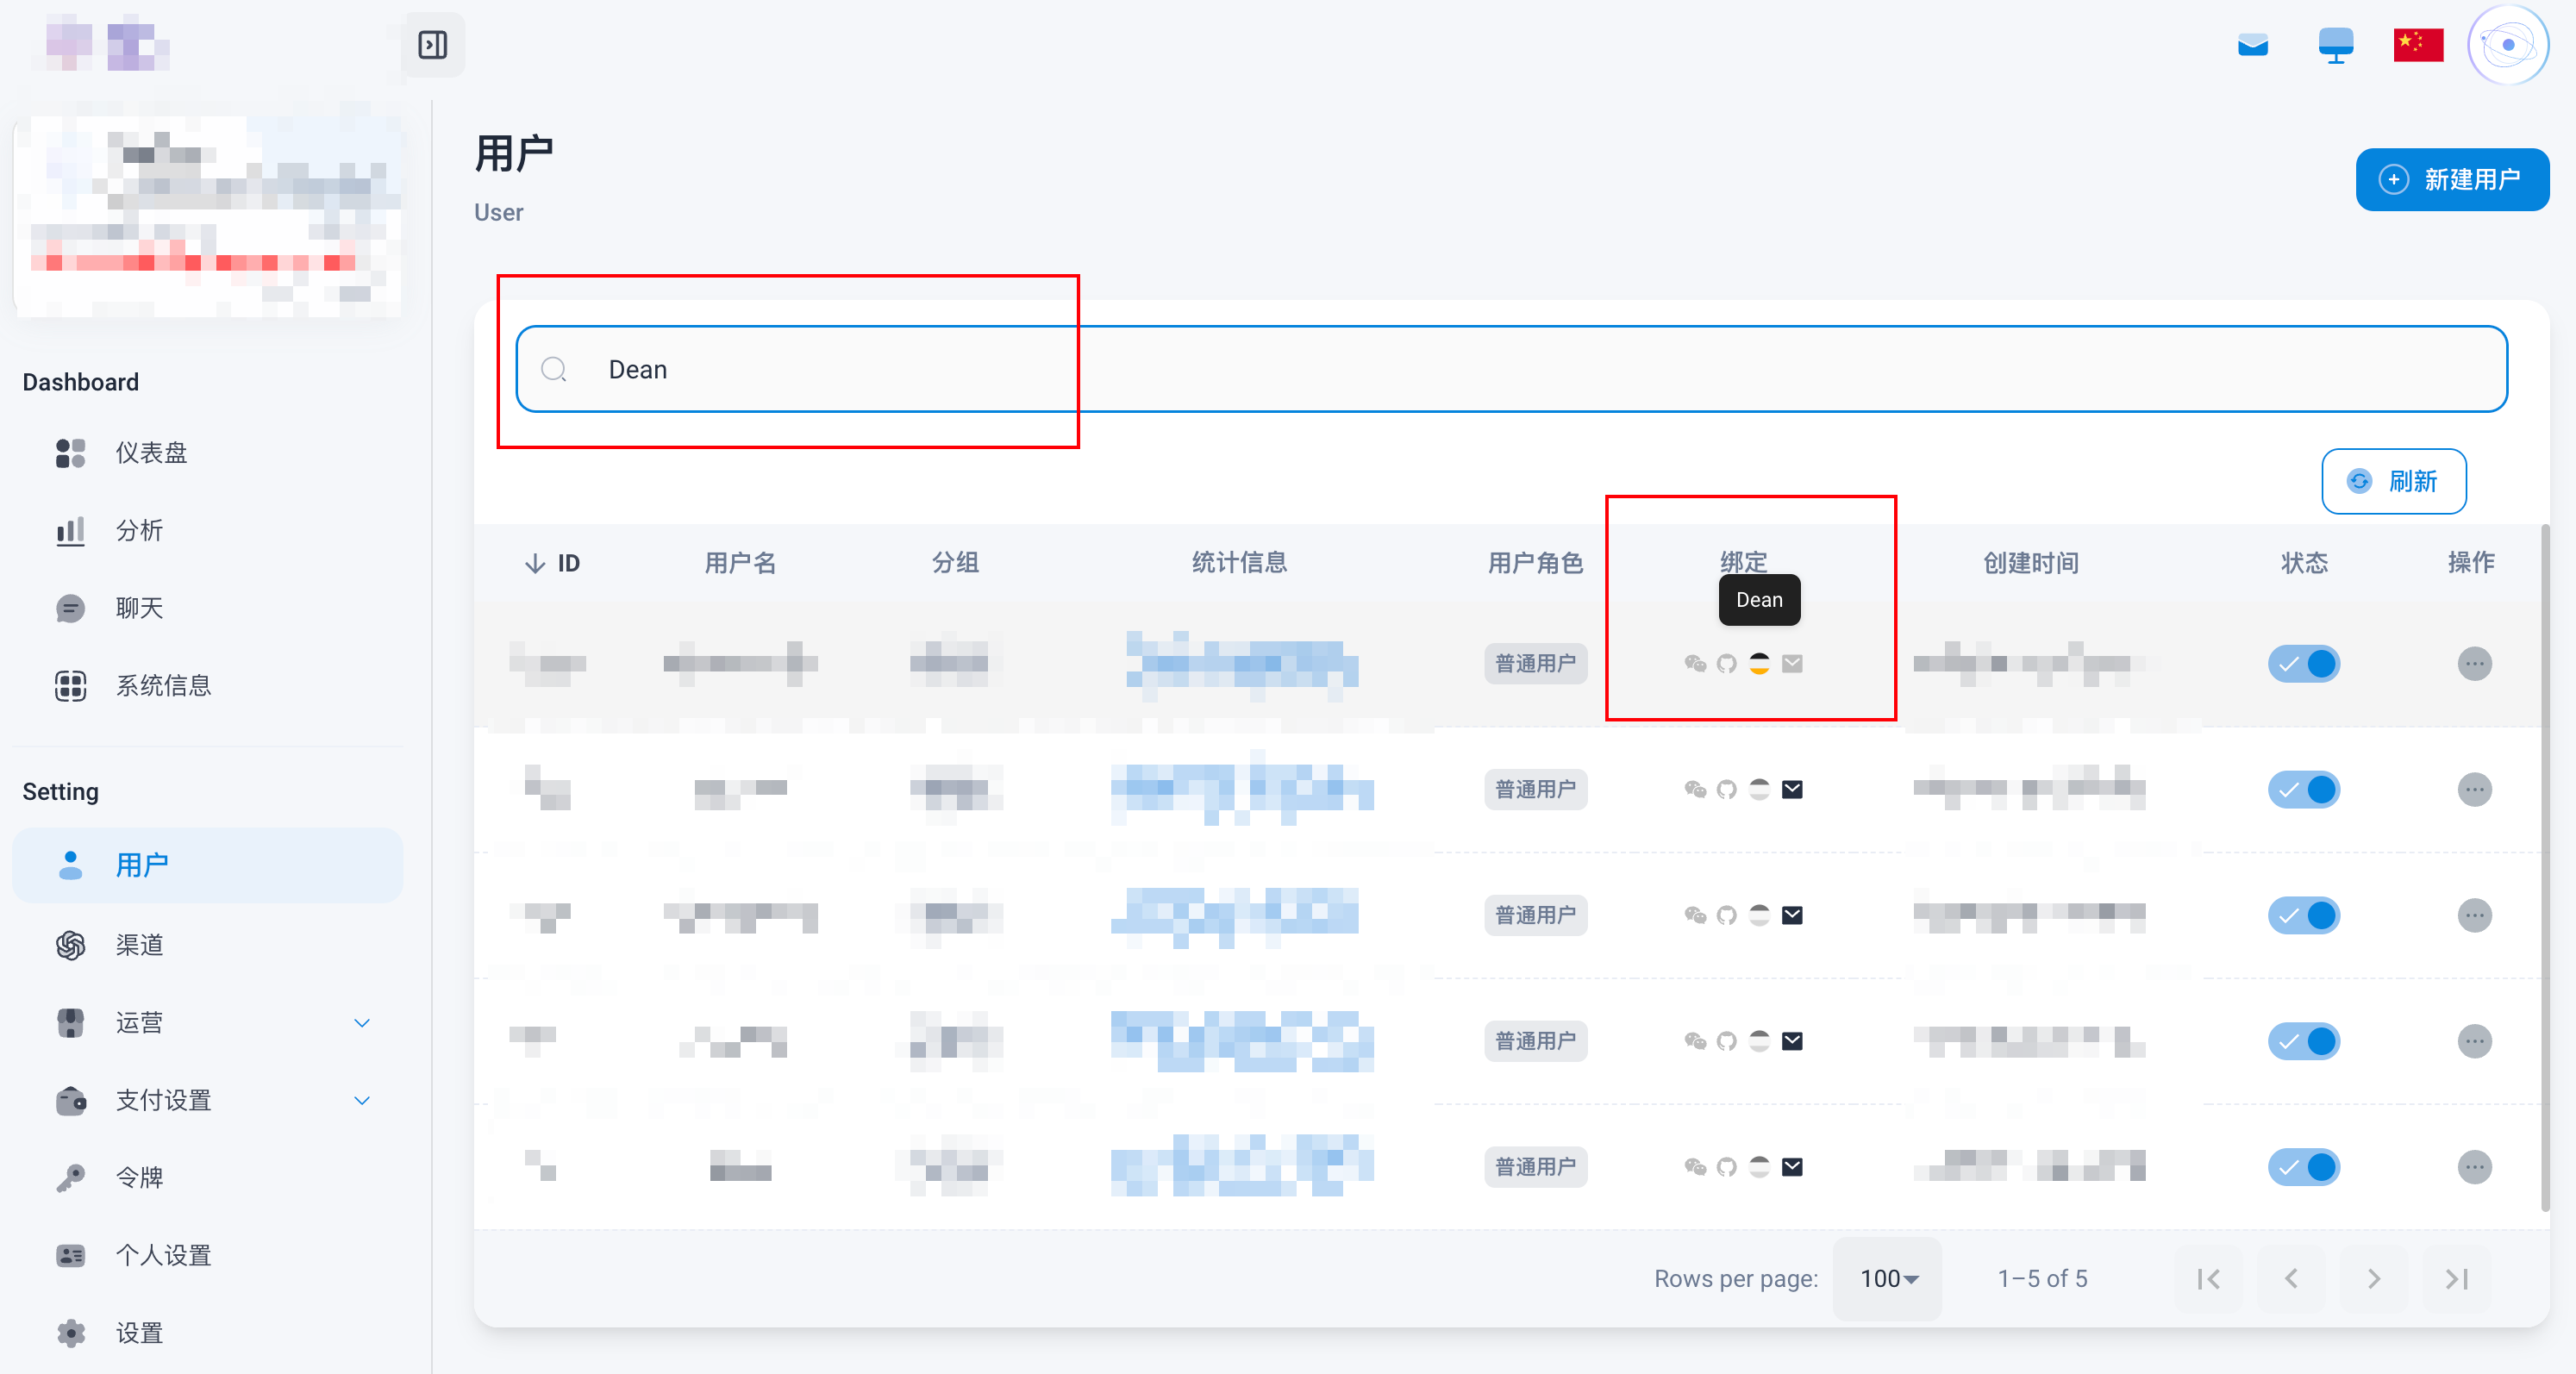Open 设置 at the sidebar bottom
This screenshot has width=2576, height=1374.
point(208,1332)
